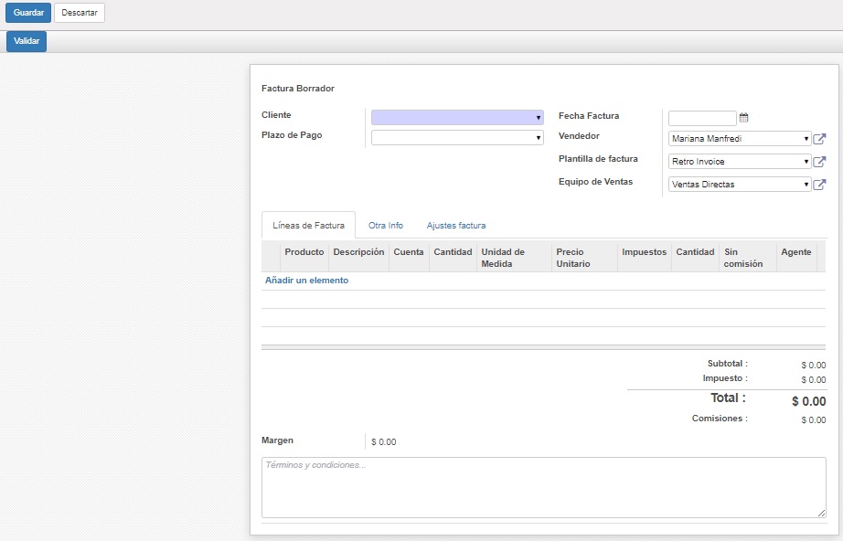This screenshot has width=843, height=541.
Task: Open external link icon beside Plantilla de factura
Action: pyautogui.click(x=819, y=162)
